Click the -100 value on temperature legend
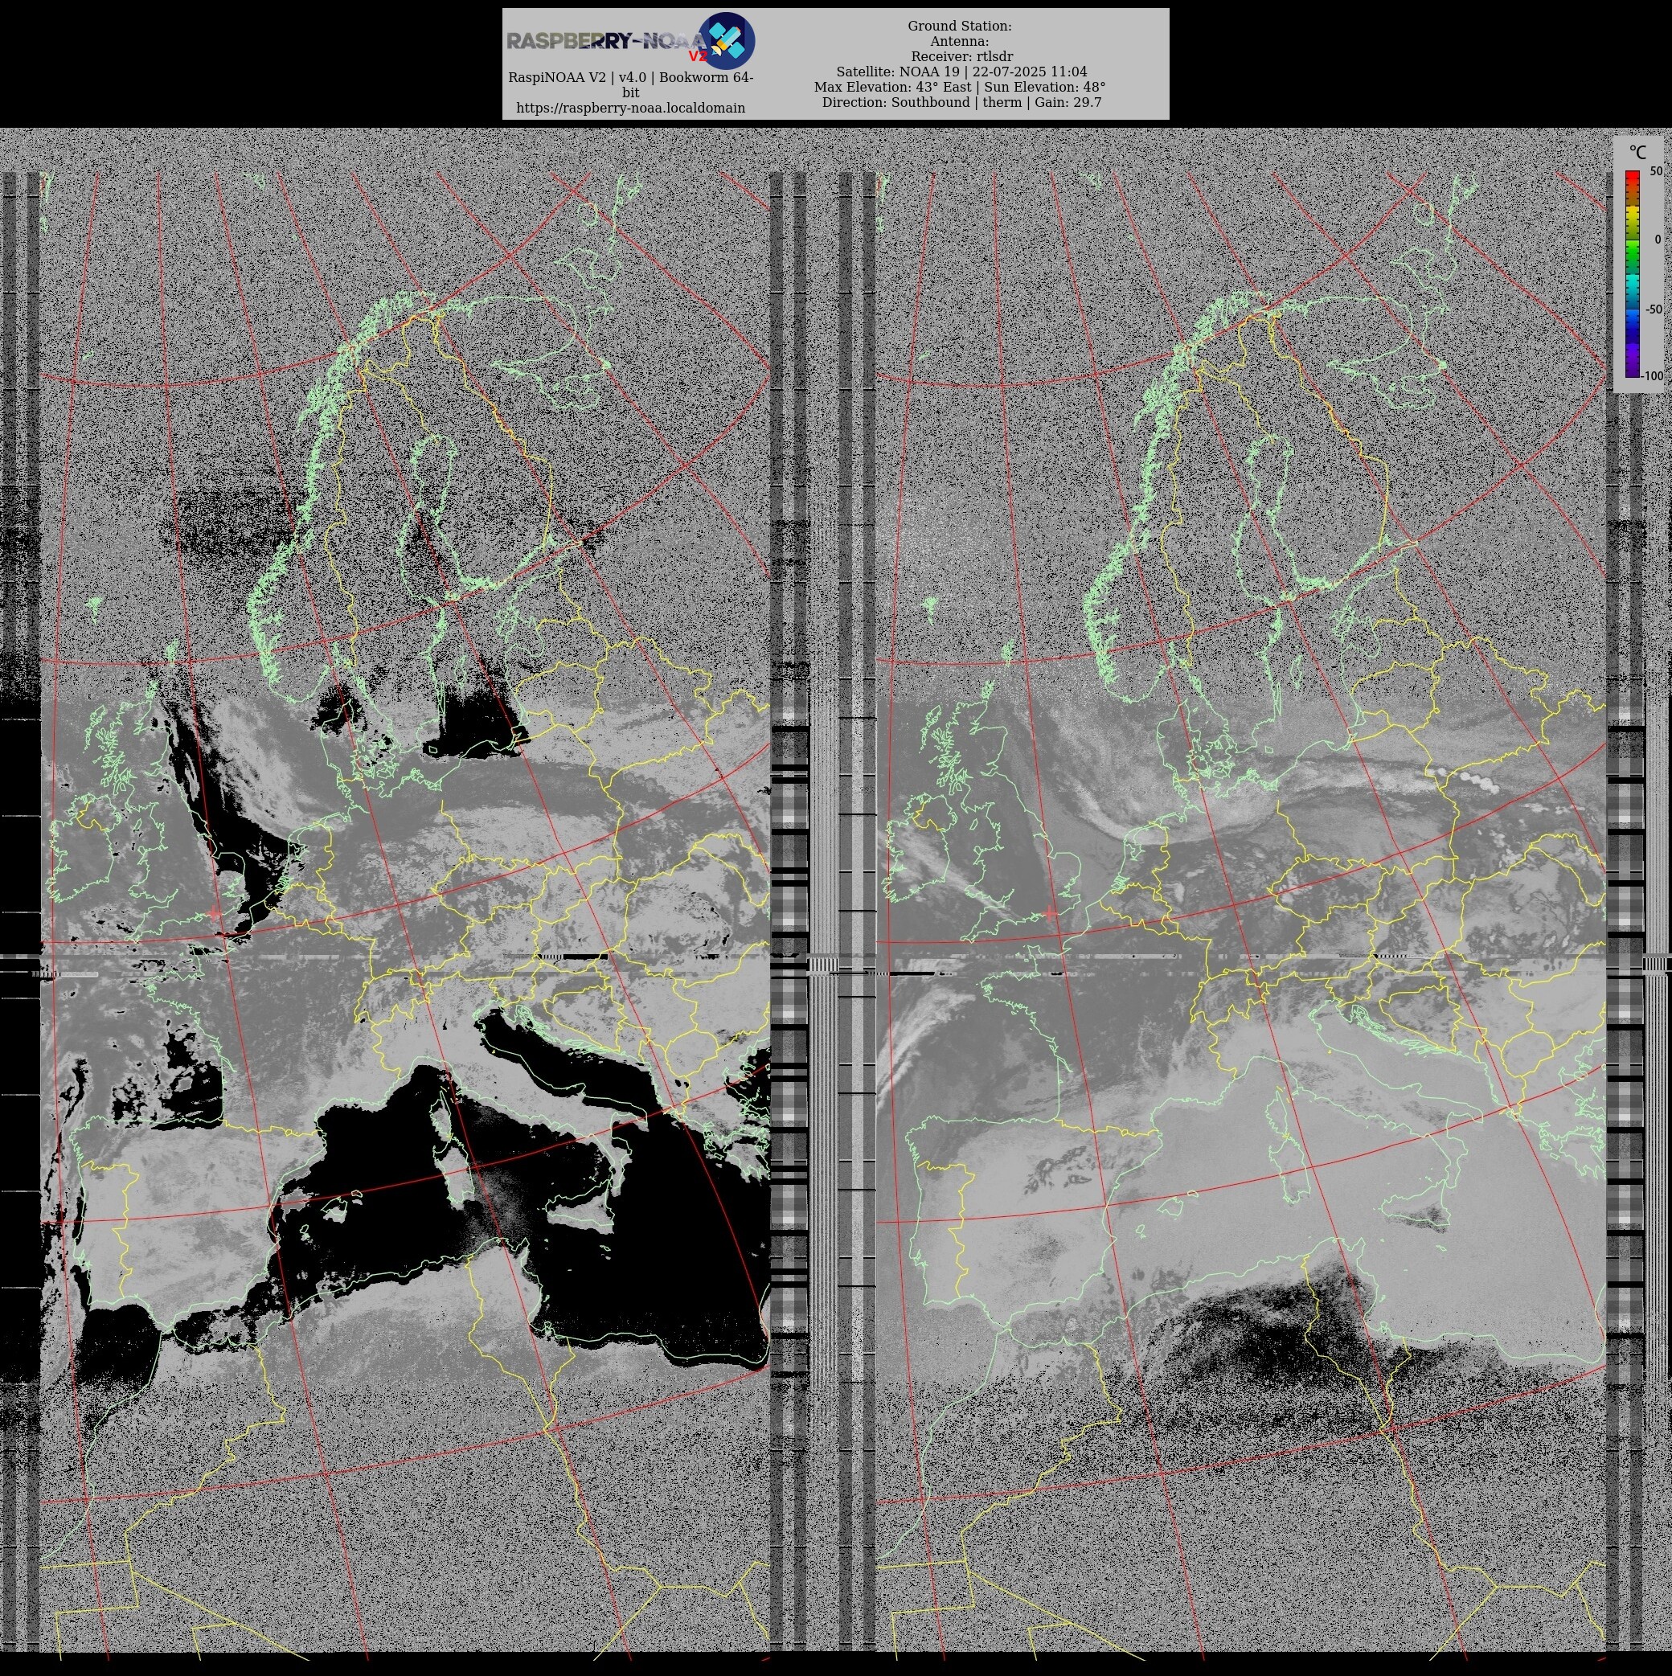The width and height of the screenshot is (1672, 1676). [x=1652, y=375]
